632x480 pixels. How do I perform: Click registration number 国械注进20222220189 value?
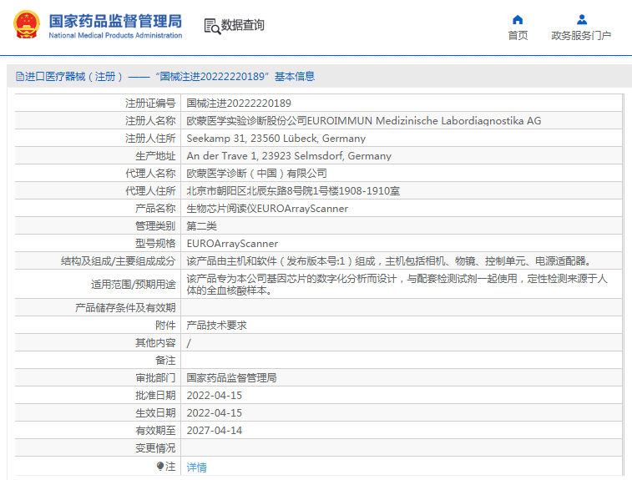click(x=239, y=104)
